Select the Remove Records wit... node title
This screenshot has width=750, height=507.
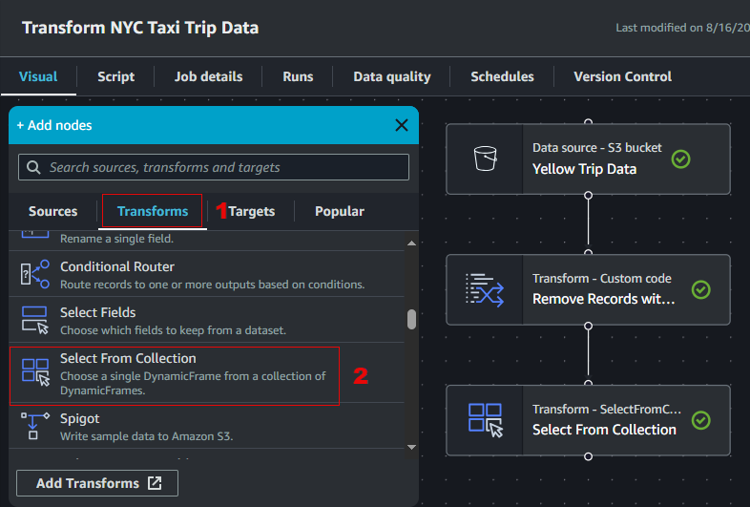pos(604,299)
